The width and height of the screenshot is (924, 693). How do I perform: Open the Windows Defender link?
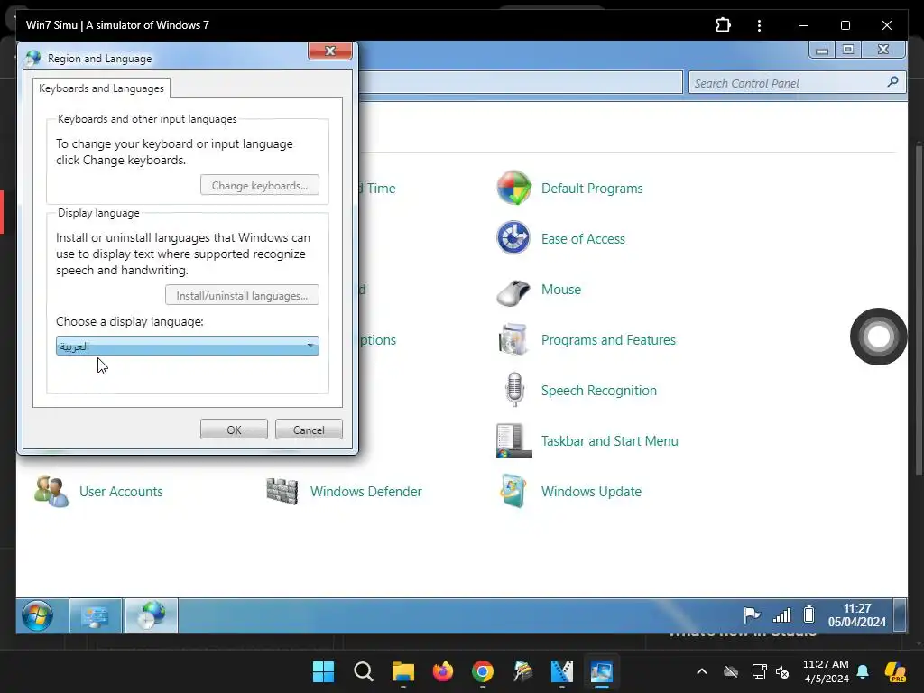tap(366, 492)
